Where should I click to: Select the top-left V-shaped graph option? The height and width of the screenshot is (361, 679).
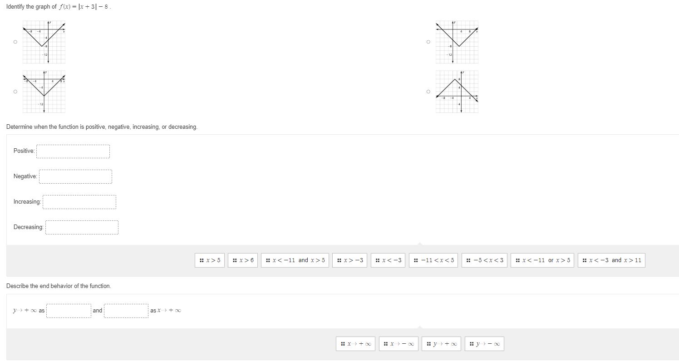click(15, 42)
